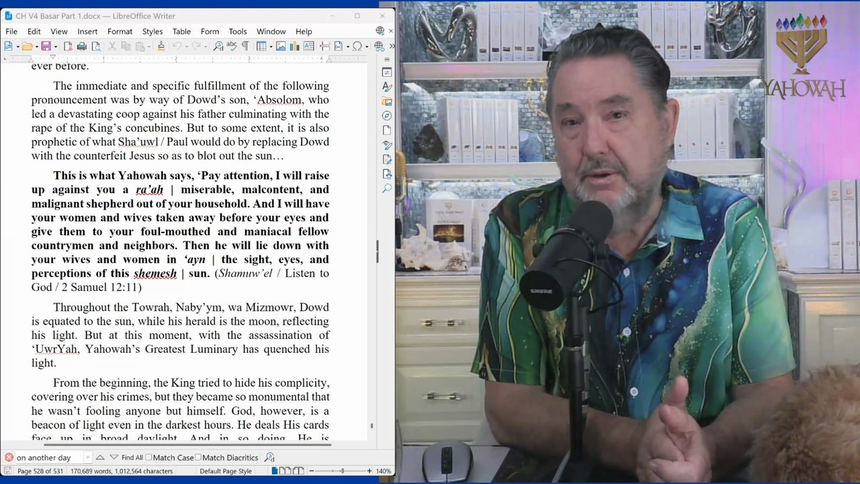Open the dropdown arrow beside New Document
The height and width of the screenshot is (484, 860).
click(x=17, y=46)
